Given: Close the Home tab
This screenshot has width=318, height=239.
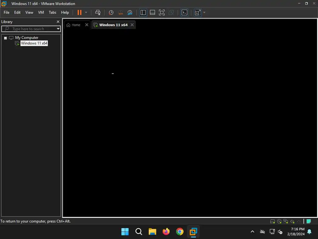Looking at the screenshot, I should point(87,25).
